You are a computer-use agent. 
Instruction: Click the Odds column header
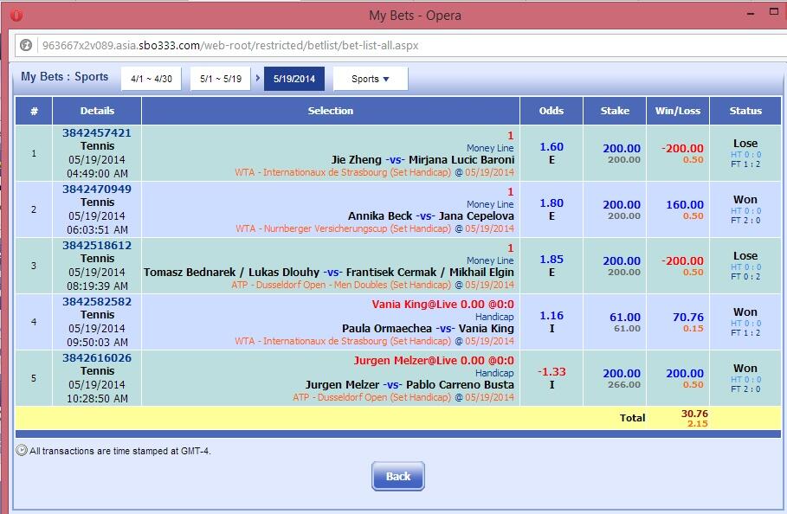[x=552, y=111]
